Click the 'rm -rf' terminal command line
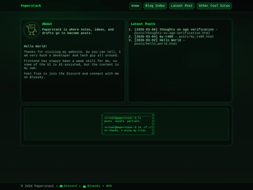This screenshot has height=190, width=253. pos(128,127)
